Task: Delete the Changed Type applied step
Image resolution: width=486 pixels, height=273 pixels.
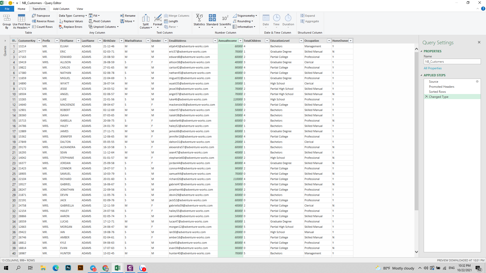Action: click(427, 97)
